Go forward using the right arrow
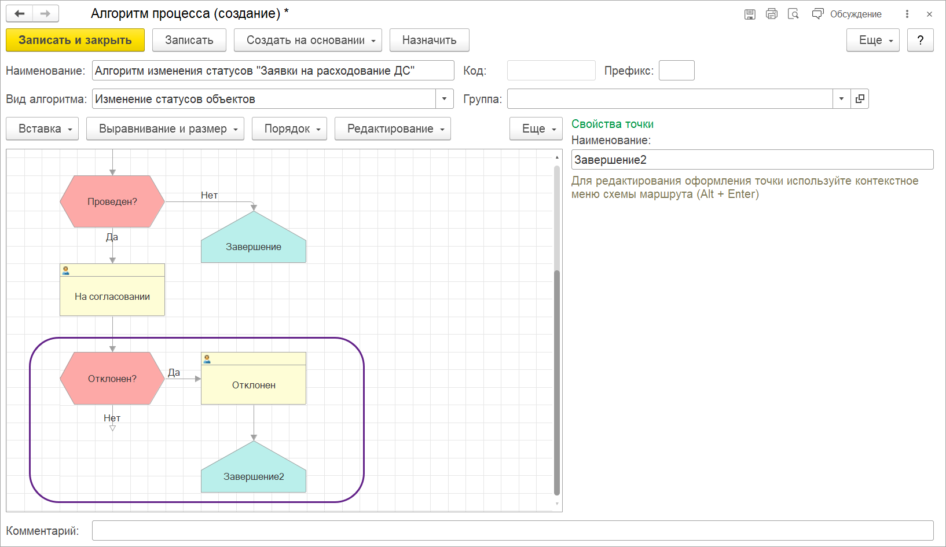This screenshot has height=547, width=946. coord(45,13)
